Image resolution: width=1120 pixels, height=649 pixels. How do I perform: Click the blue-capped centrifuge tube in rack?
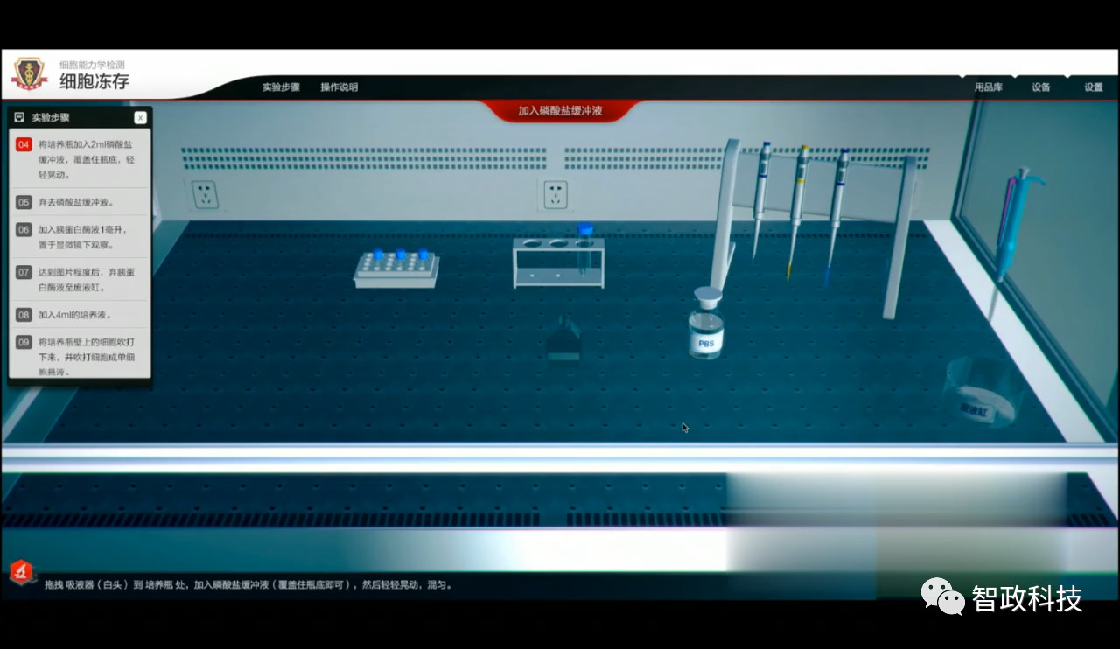584,247
